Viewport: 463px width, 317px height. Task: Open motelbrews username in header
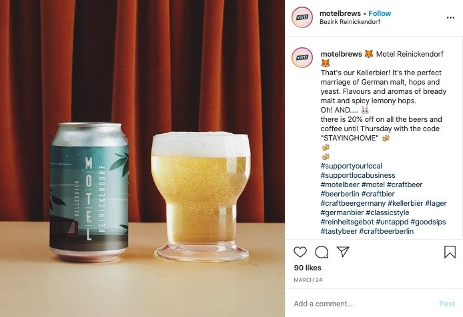340,13
